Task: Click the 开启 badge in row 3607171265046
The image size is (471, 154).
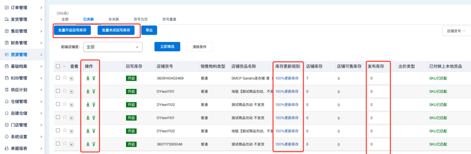Action: tap(131, 144)
